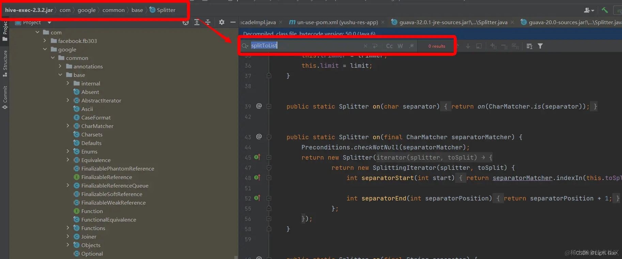Screen dimensions: 622x259
Task: Click add selection for next occurrence icon
Action: pyautogui.click(x=493, y=46)
